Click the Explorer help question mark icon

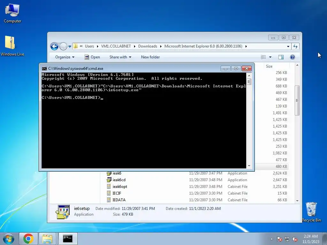point(293,57)
